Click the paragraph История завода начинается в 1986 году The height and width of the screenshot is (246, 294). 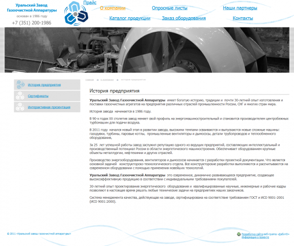[120, 111]
